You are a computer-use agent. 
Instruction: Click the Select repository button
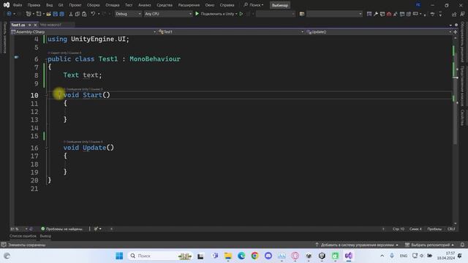429,245
